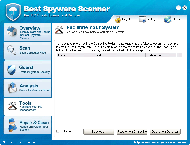Close the Best Spyware Scanner window
The width and height of the screenshot is (190, 145).
click(185, 8)
